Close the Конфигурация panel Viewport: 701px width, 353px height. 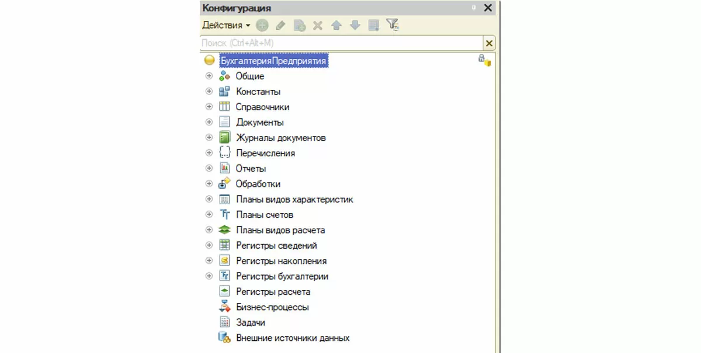(x=488, y=8)
